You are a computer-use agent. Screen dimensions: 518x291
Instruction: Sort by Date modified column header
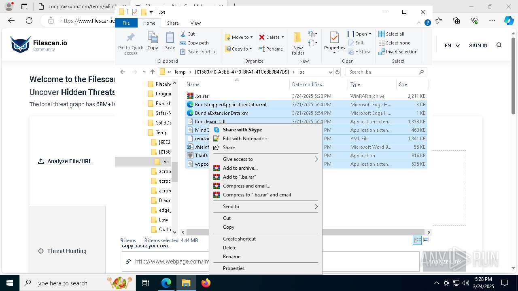tap(318, 84)
